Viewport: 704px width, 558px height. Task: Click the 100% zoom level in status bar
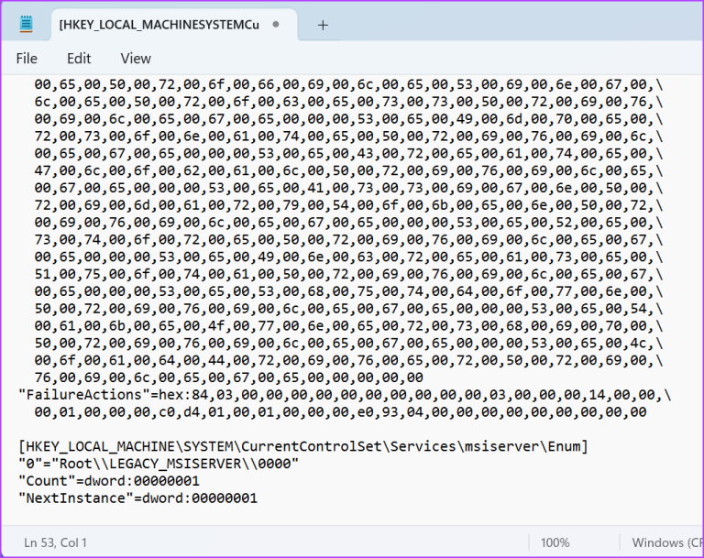point(555,542)
